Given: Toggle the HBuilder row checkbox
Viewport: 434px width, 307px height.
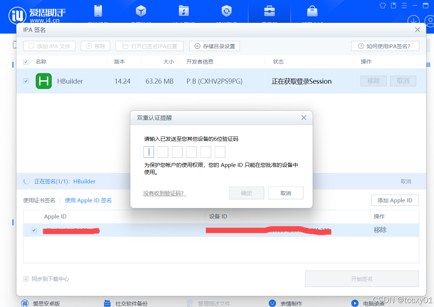Looking at the screenshot, I should click(x=26, y=81).
